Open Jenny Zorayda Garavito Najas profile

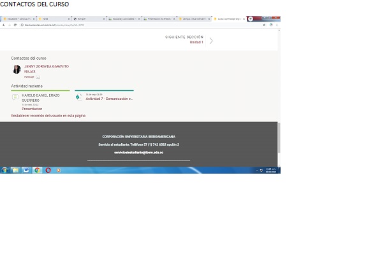[x=47, y=69]
